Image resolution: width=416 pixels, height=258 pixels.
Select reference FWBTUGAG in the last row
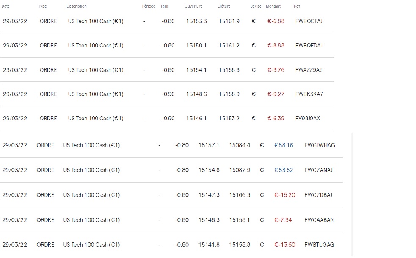coord(319,244)
